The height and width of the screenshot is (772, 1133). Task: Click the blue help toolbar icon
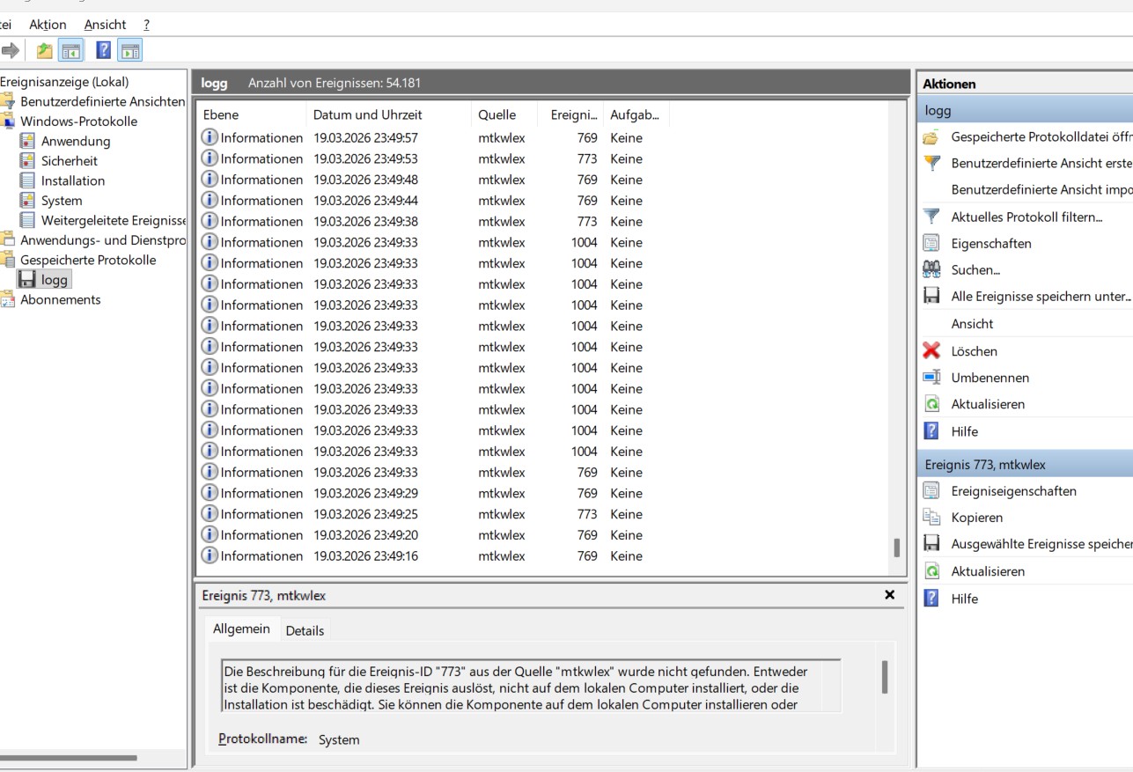(x=104, y=51)
